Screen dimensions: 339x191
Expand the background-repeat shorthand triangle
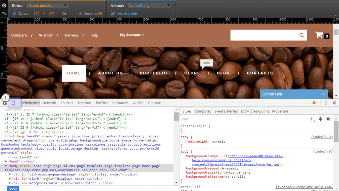point(223,168)
